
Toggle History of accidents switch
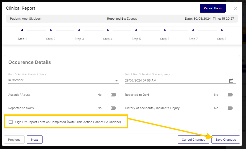coord(230,108)
